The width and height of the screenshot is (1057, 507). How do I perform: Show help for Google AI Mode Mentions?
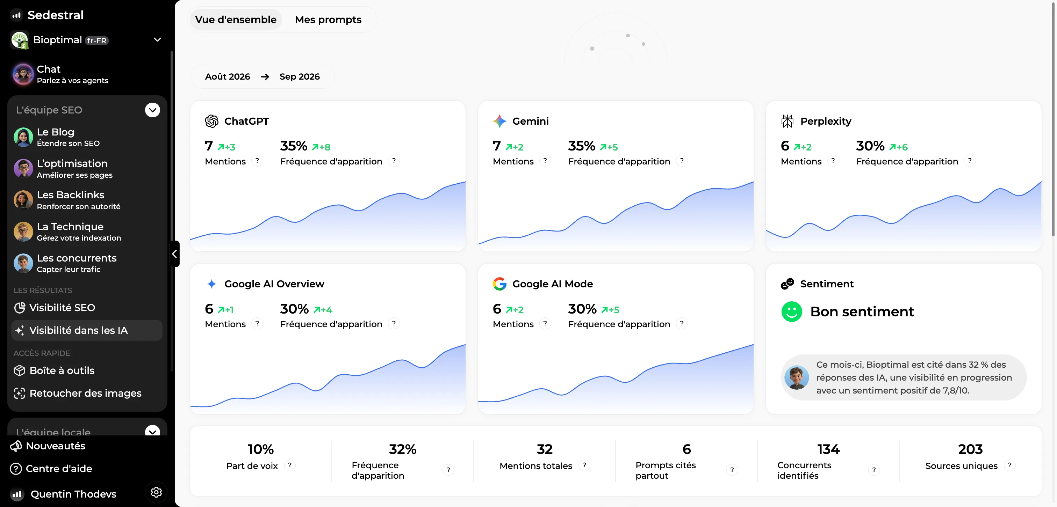[545, 323]
